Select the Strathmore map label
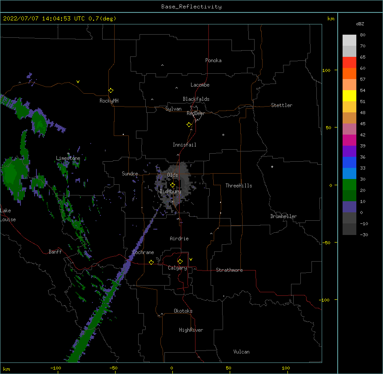This screenshot has height=374, width=383. [x=229, y=270]
